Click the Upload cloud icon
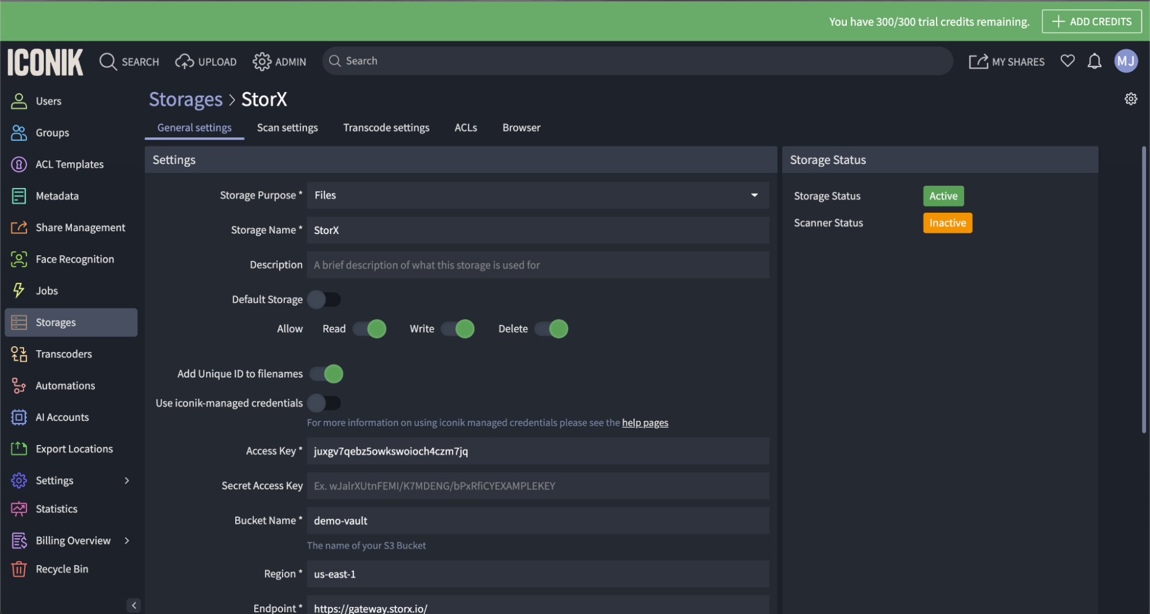 184,62
